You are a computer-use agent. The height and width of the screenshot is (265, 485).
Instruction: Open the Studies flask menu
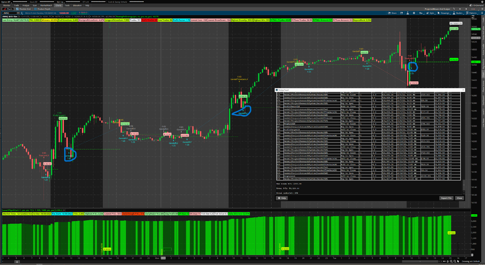coord(458,13)
